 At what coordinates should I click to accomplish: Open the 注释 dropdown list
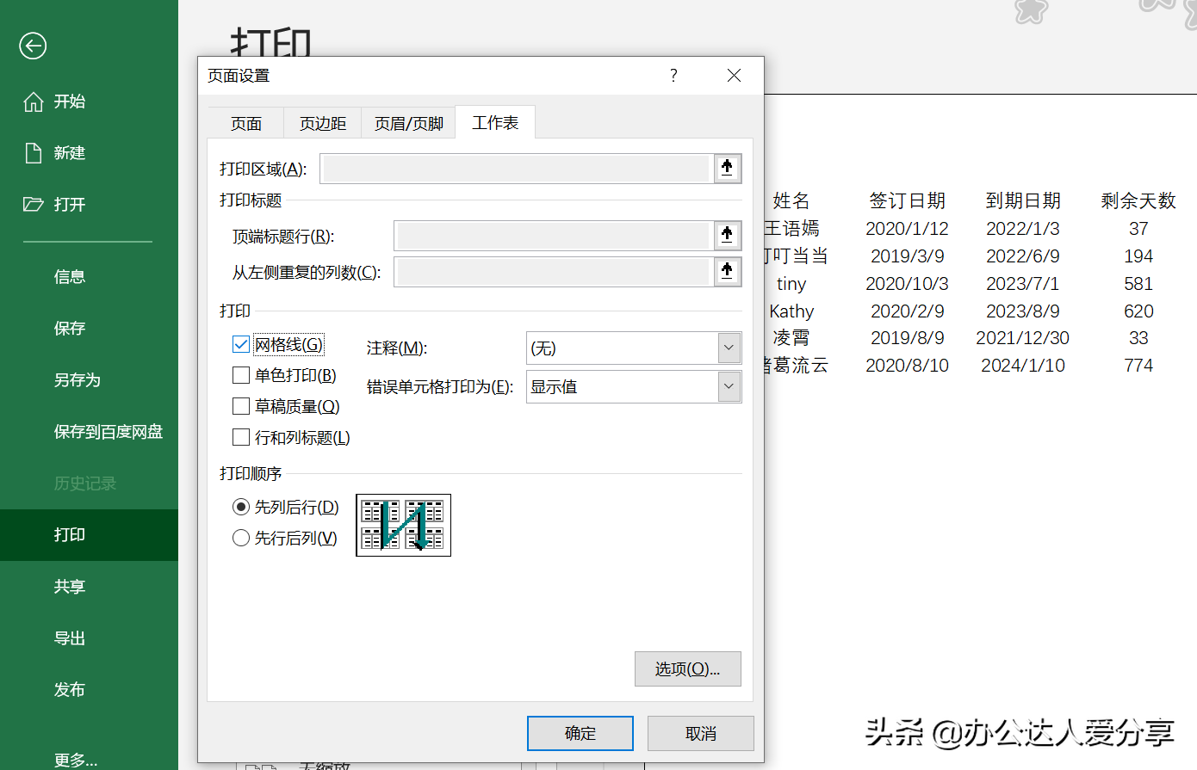pyautogui.click(x=729, y=348)
